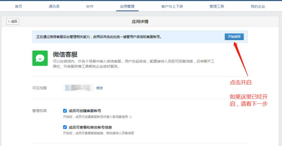
Task: Click the description text starting 可以在微信内、外各个场景
Action: coord(133,64)
